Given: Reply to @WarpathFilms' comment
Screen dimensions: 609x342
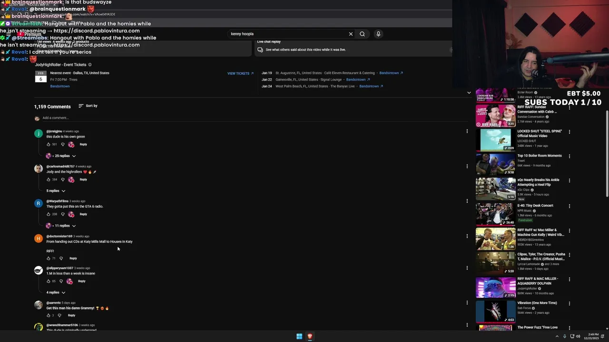Looking at the screenshot, I should tap(83, 214).
